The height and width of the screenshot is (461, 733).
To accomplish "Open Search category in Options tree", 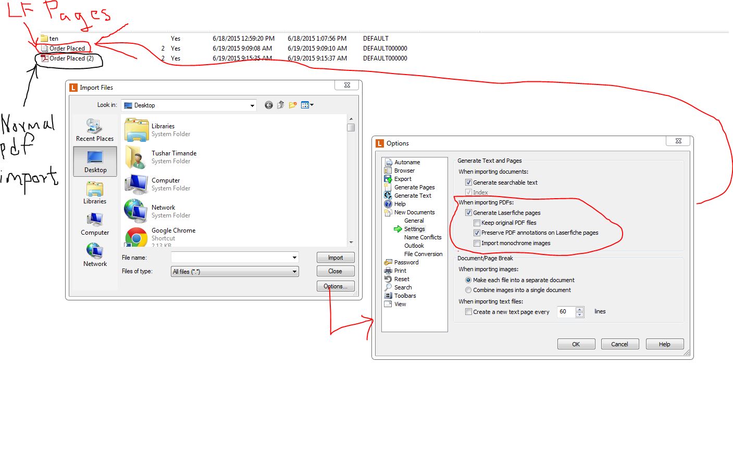I will [x=403, y=287].
